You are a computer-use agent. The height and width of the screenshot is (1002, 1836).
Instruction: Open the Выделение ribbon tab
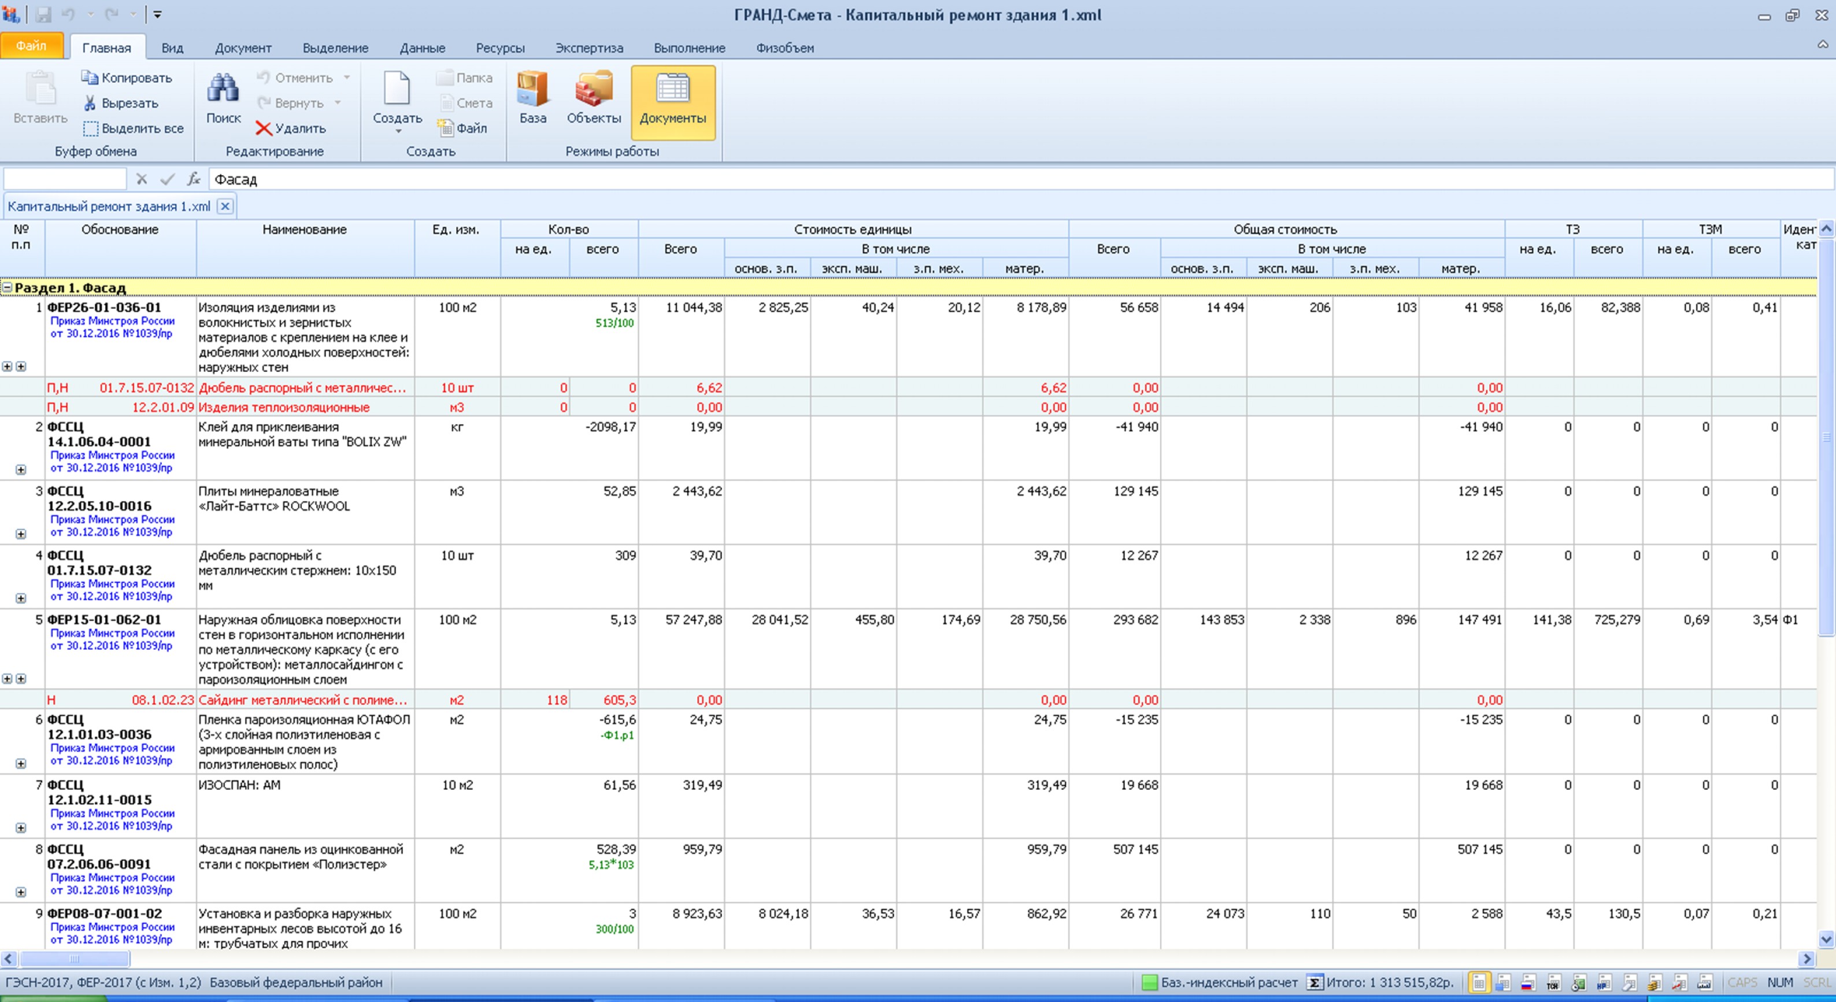pyautogui.click(x=335, y=48)
